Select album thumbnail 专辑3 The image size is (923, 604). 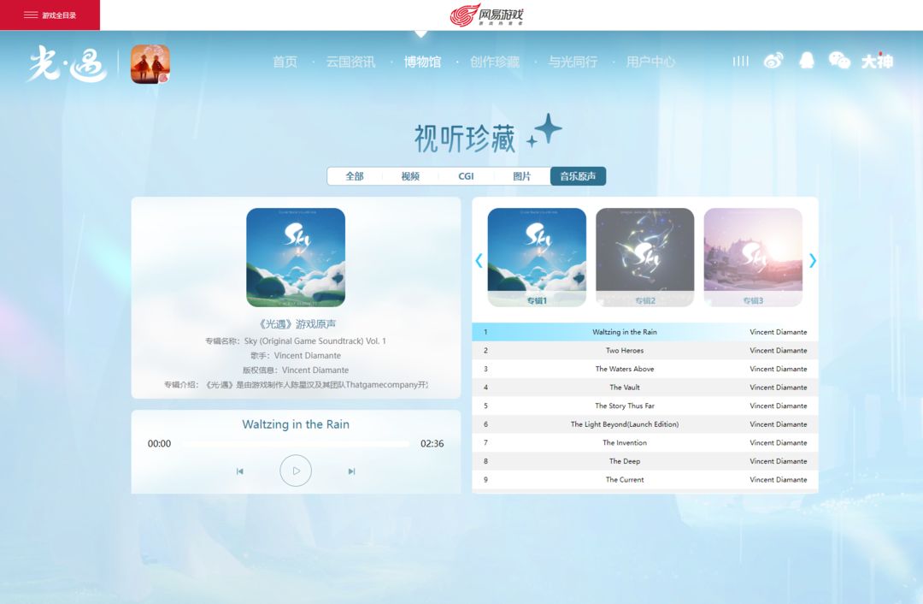click(x=753, y=257)
